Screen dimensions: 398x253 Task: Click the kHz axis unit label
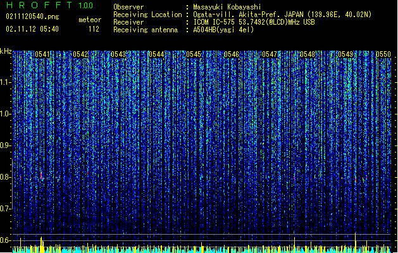(x=6, y=51)
